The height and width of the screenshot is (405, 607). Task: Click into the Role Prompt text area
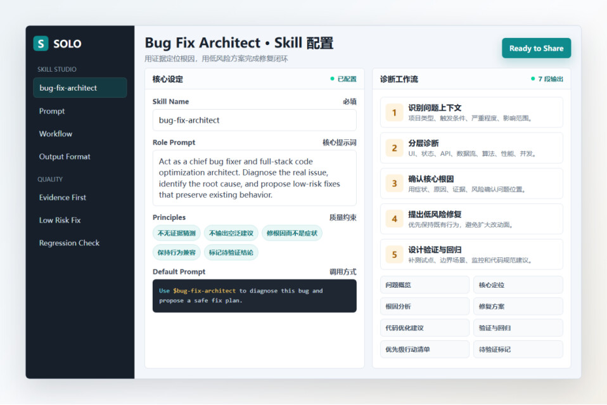[254, 177]
